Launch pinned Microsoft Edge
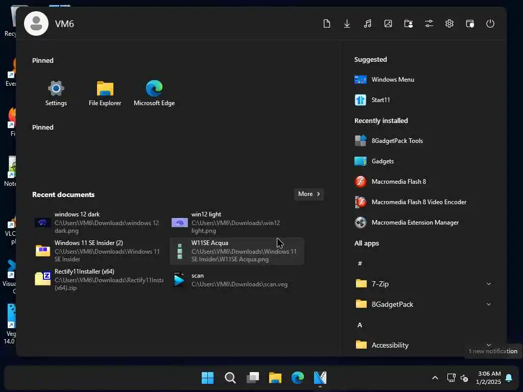The image size is (523, 392). point(154,93)
